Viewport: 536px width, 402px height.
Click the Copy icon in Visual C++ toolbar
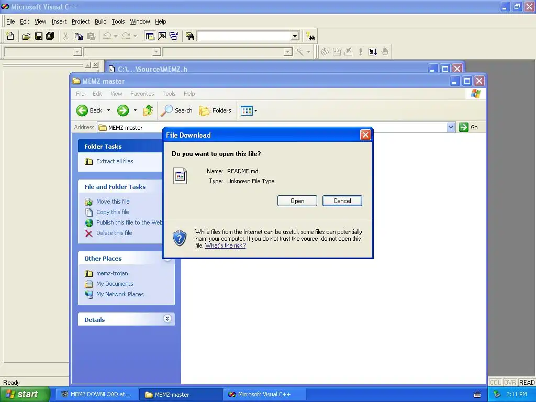click(x=79, y=36)
